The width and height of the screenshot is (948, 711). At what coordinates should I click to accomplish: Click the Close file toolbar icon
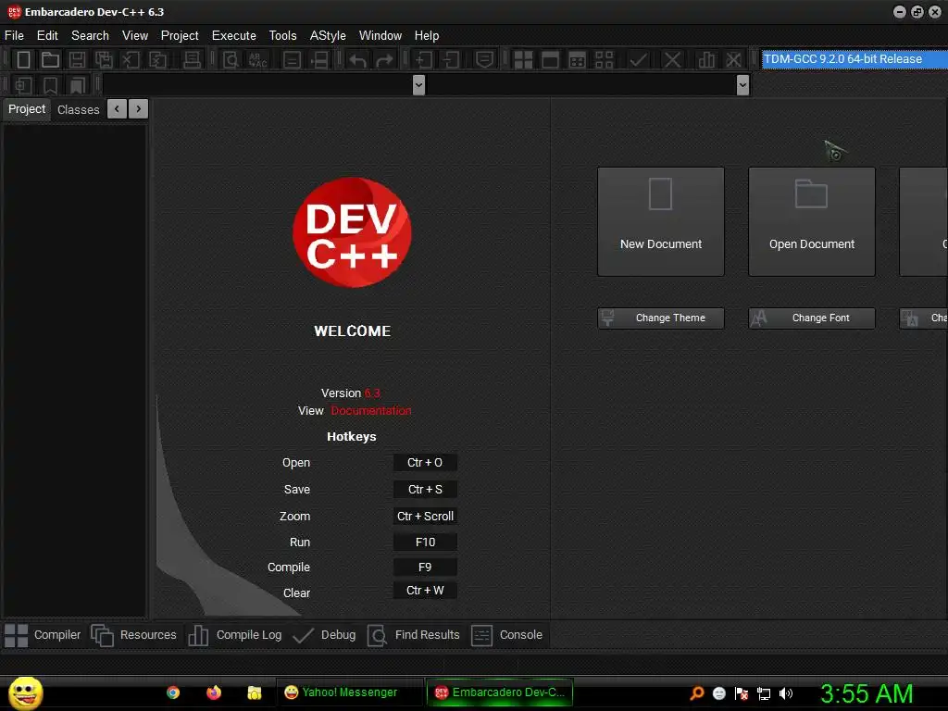pyautogui.click(x=131, y=59)
